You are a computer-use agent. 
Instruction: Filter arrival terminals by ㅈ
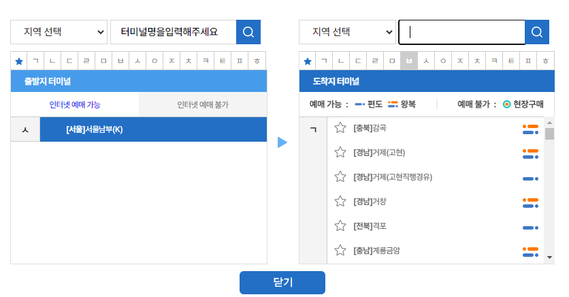(461, 61)
